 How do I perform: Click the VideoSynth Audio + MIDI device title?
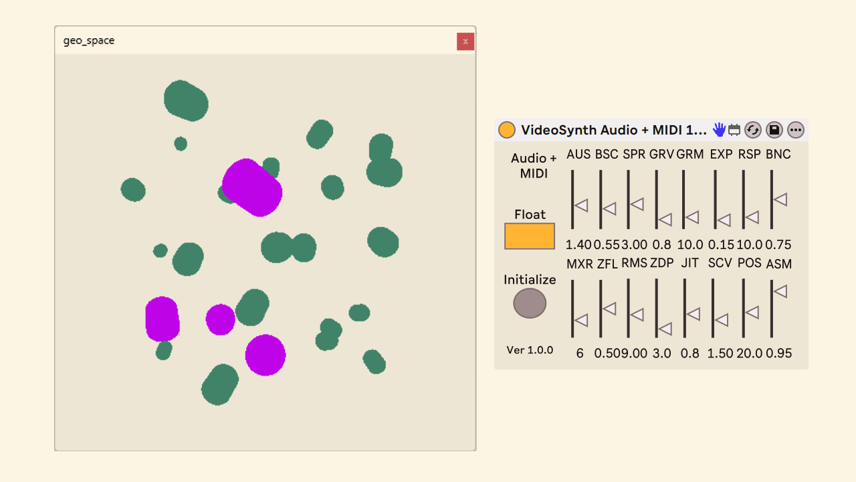coord(613,130)
